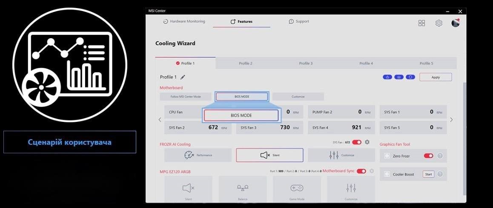Click the blue reset profile icon

click(x=410, y=77)
